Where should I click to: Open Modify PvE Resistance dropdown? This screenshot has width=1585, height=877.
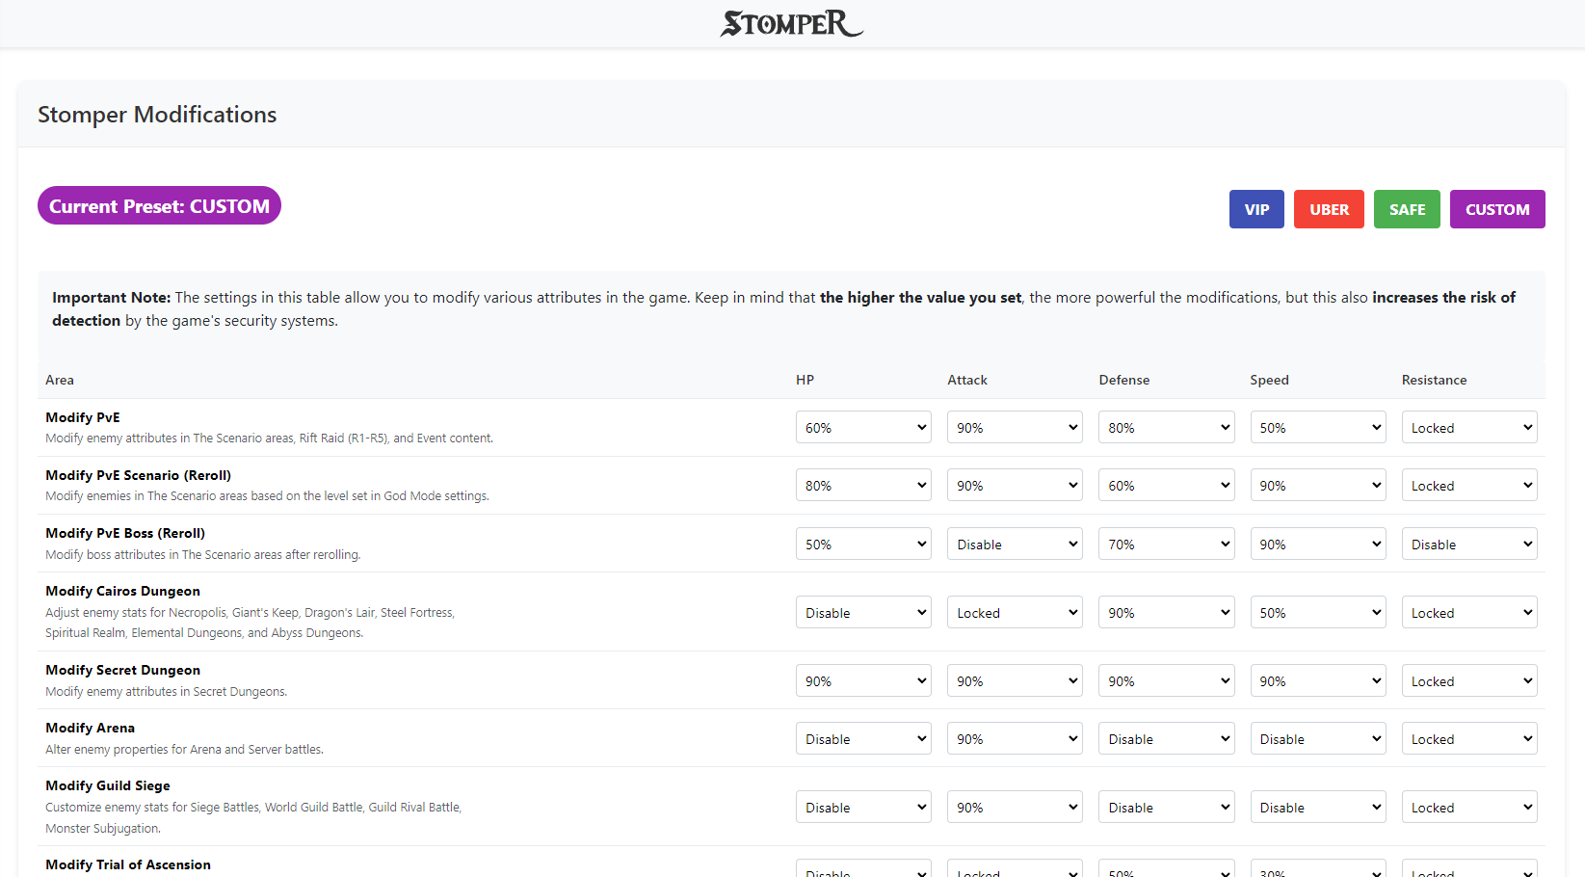click(x=1469, y=427)
